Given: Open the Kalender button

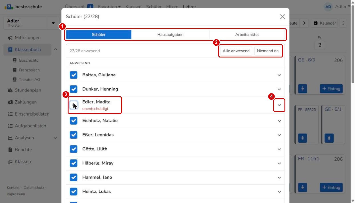Looking at the screenshot, I should pyautogui.click(x=324, y=23).
